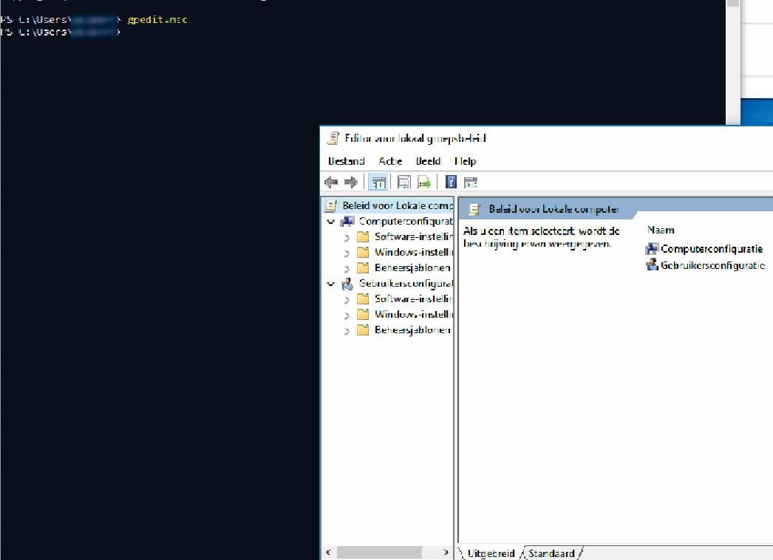Expand Windows-instellingen under Gebruikersconfiguratie
Screen dimensions: 773x560
347,315
